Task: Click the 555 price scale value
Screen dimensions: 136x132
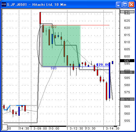Action: [x=127, y=121]
